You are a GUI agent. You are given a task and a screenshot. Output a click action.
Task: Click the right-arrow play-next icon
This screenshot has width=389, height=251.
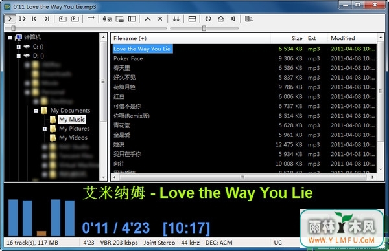[x=91, y=18]
